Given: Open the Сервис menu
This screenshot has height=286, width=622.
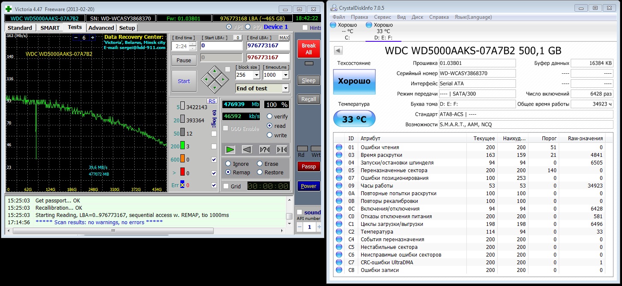Looking at the screenshot, I should click(382, 17).
